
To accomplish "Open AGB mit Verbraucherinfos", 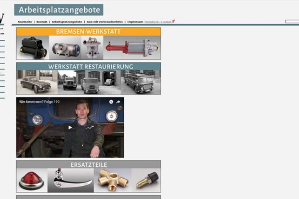I will [105, 22].
